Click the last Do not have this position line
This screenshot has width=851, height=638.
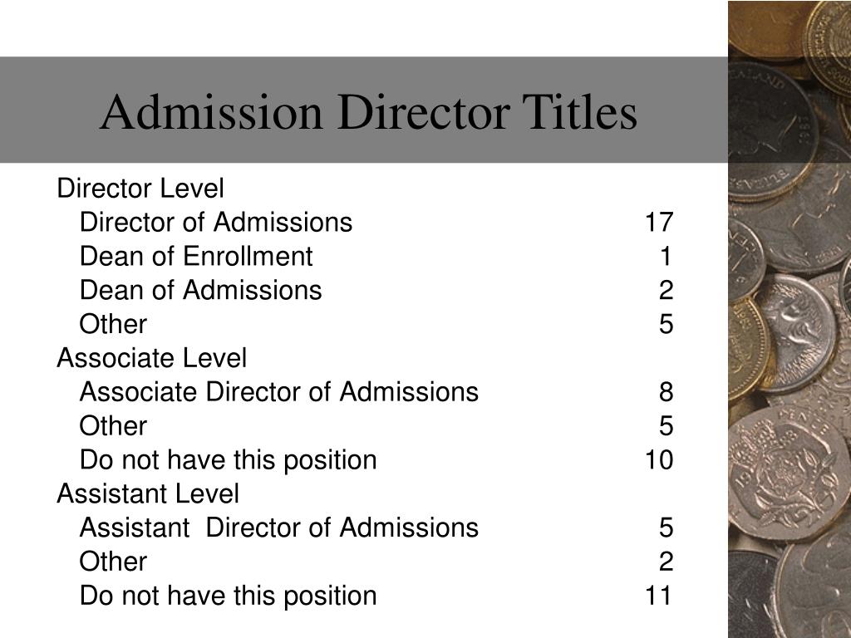228,596
